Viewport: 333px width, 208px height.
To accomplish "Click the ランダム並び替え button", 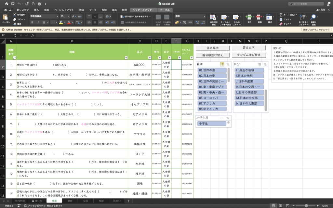I will point(249,55).
